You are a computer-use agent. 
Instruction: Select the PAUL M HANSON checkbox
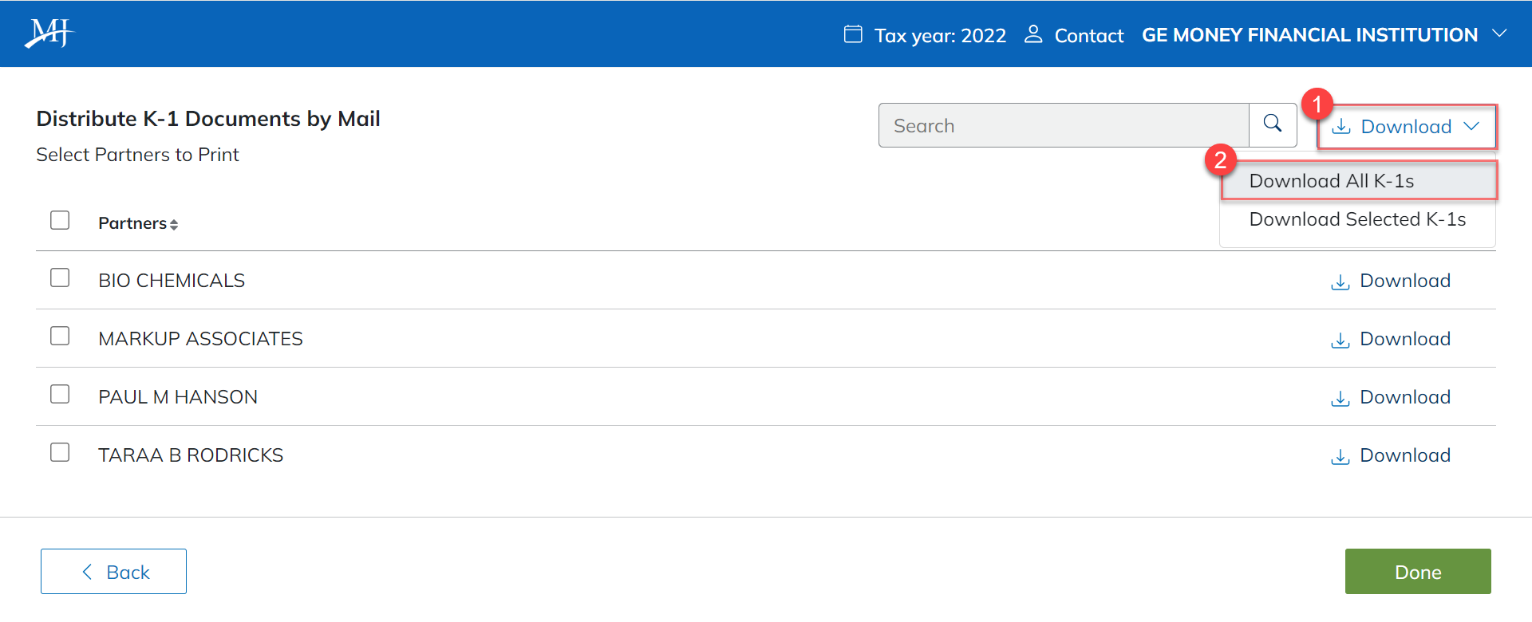click(x=60, y=394)
